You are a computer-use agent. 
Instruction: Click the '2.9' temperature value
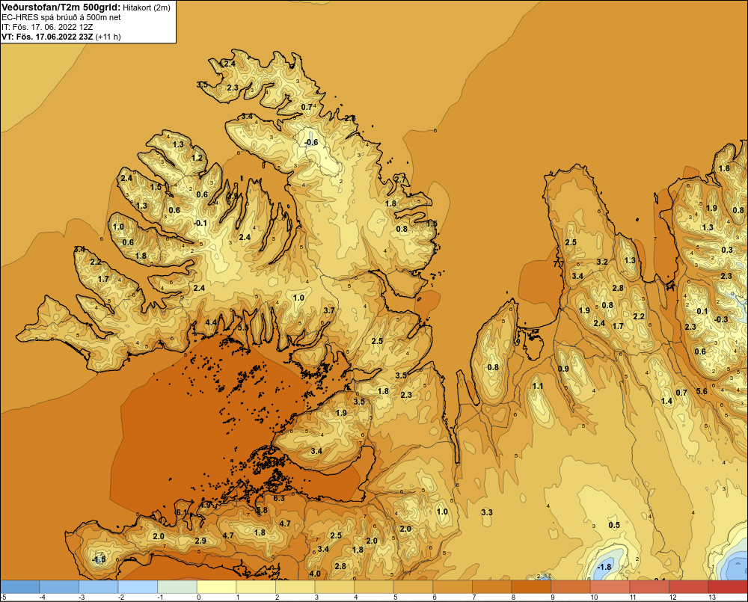point(200,541)
